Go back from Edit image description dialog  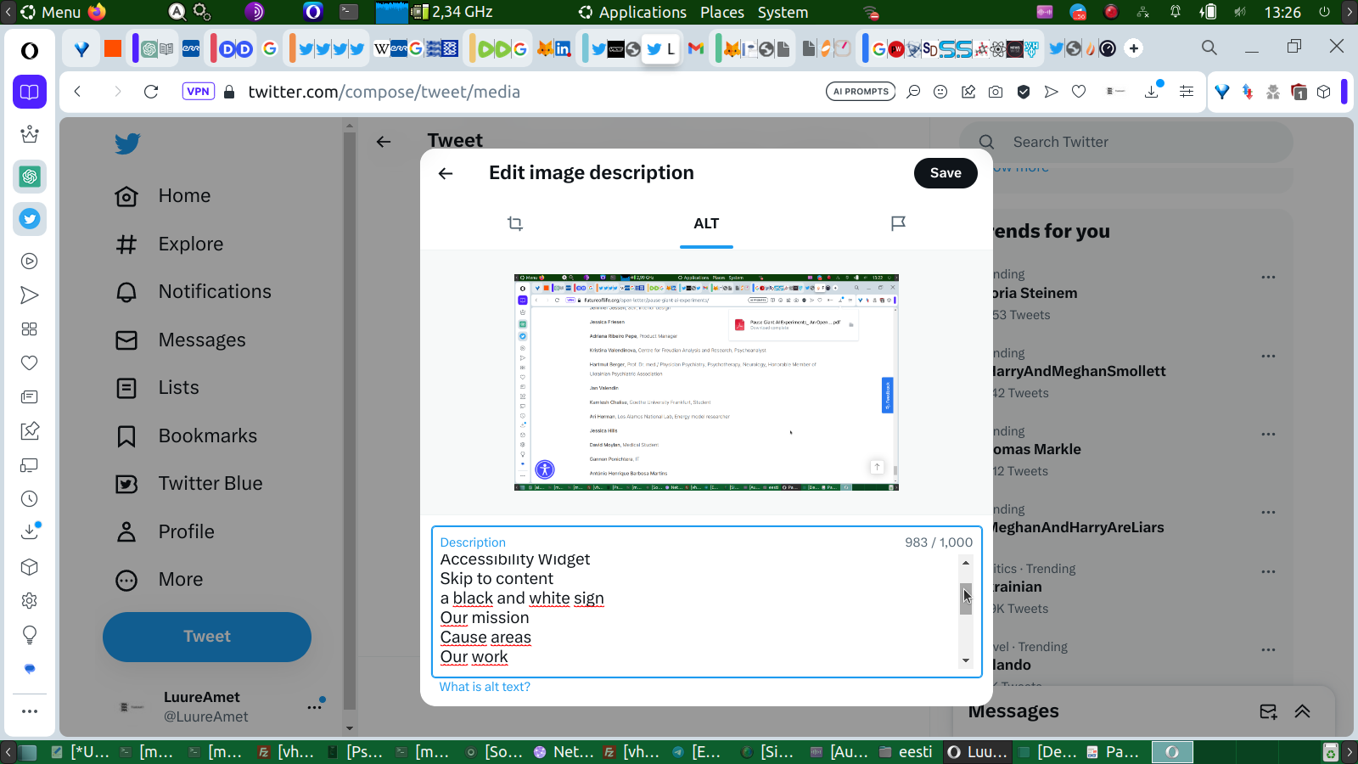pyautogui.click(x=446, y=173)
